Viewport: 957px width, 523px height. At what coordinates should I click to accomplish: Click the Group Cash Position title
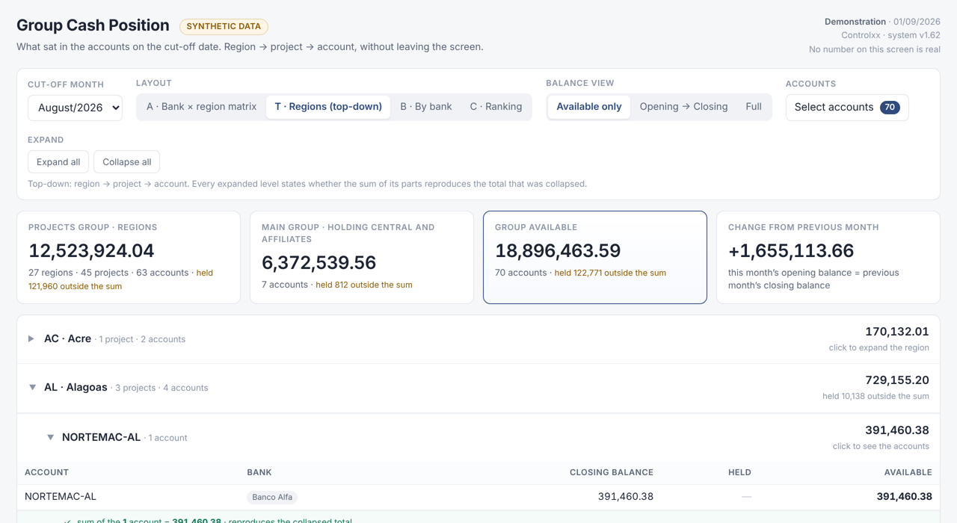pyautogui.click(x=93, y=25)
